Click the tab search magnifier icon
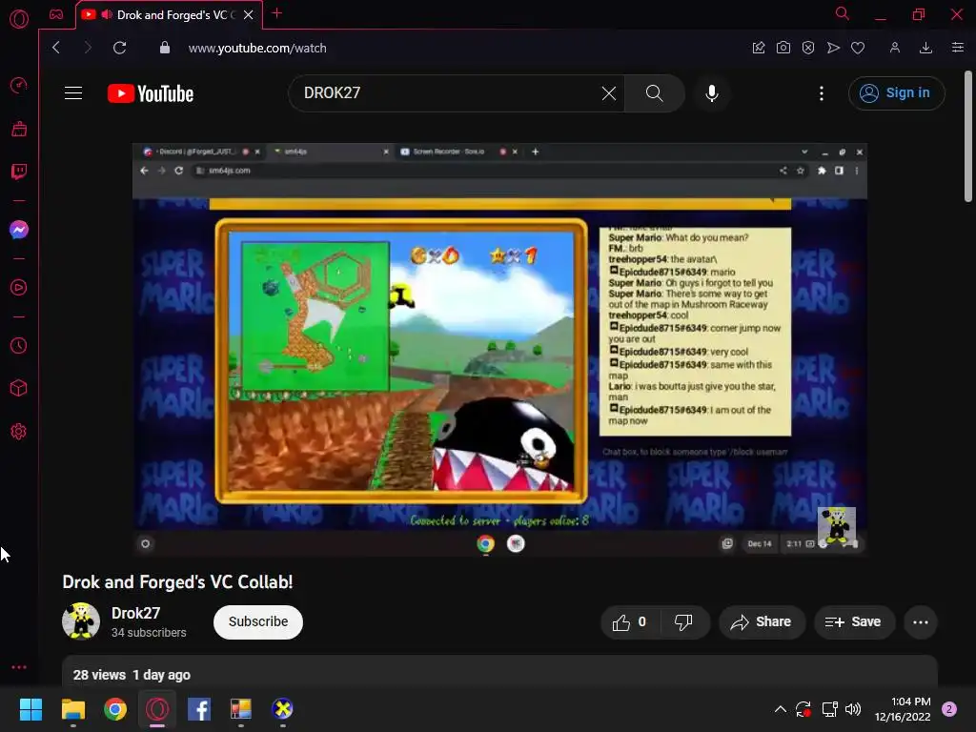 coord(843,13)
